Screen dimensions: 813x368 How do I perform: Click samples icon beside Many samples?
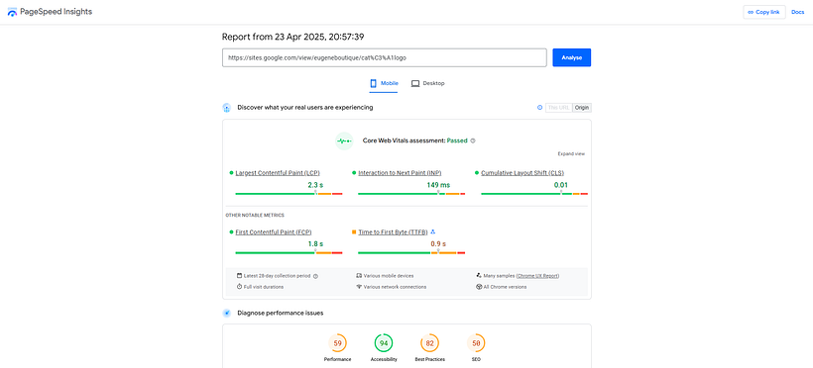point(479,276)
